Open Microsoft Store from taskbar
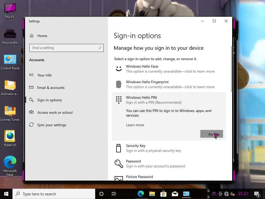 click(x=164, y=194)
